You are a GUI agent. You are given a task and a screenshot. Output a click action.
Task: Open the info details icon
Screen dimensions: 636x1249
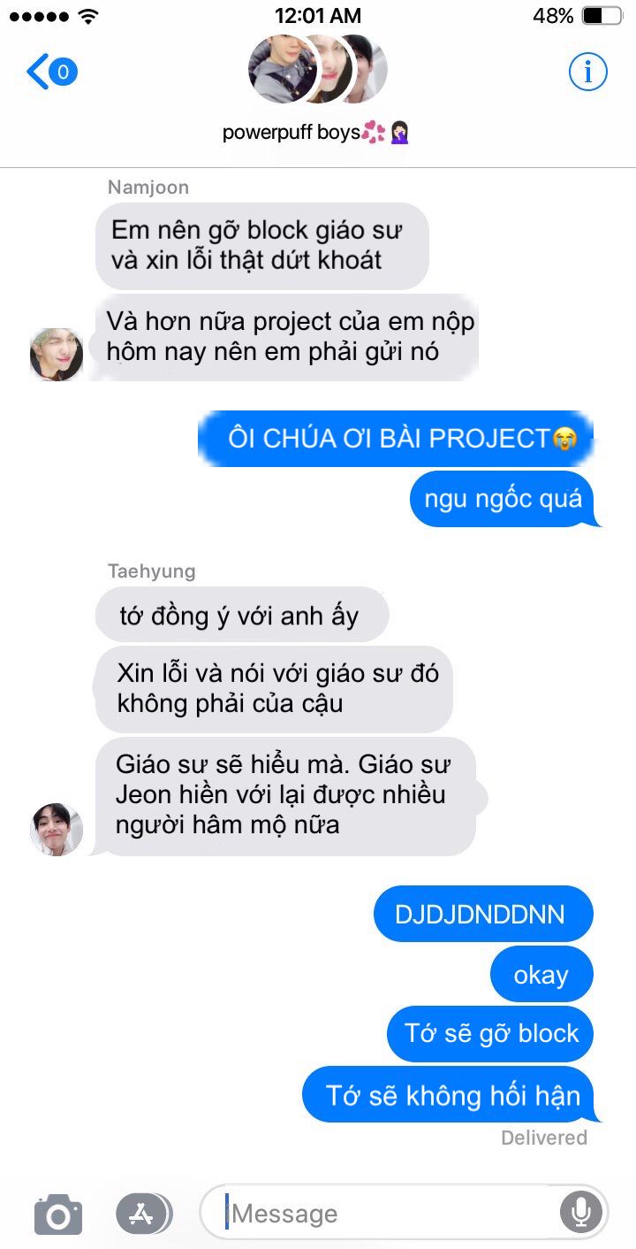pyautogui.click(x=587, y=72)
